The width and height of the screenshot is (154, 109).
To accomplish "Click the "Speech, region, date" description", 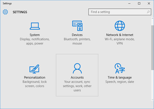I will pyautogui.click(x=120, y=82).
